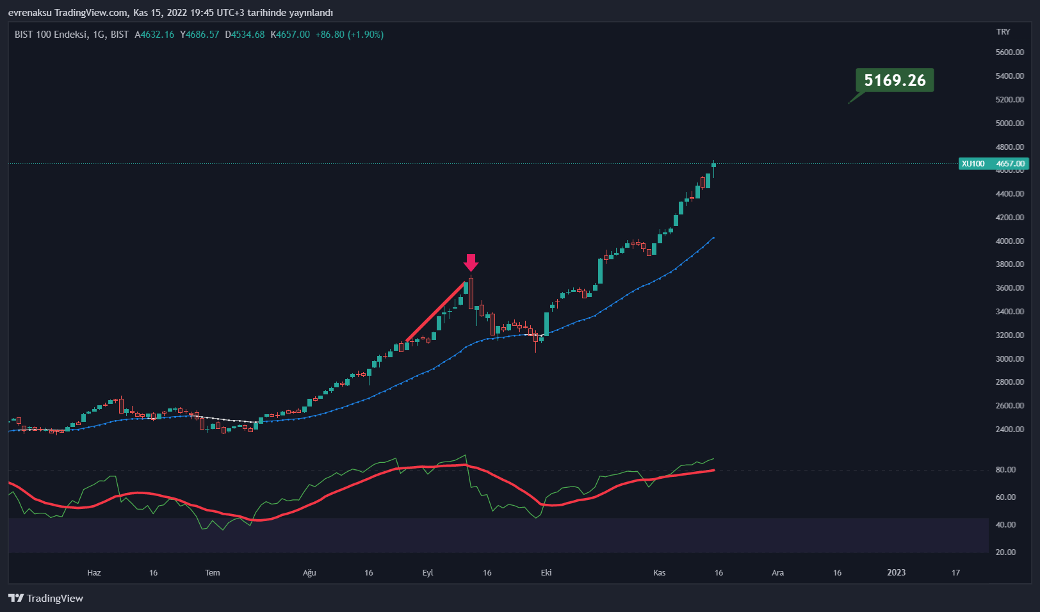Image resolution: width=1040 pixels, height=612 pixels.
Task: Click the TRY currency label
Action: 1003,31
